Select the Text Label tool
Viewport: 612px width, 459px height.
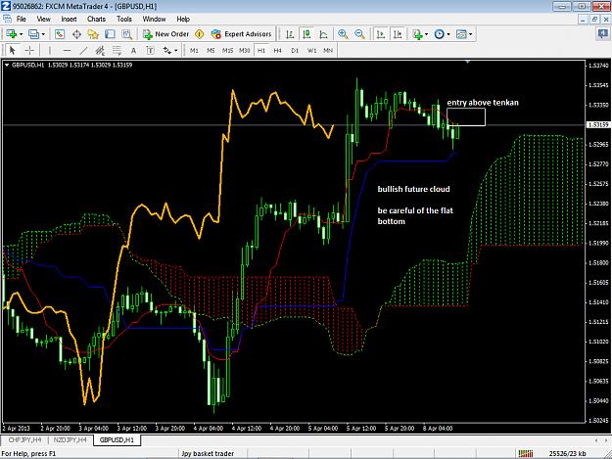click(150, 50)
